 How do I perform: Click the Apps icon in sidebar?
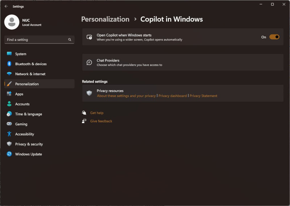[x=9, y=94]
